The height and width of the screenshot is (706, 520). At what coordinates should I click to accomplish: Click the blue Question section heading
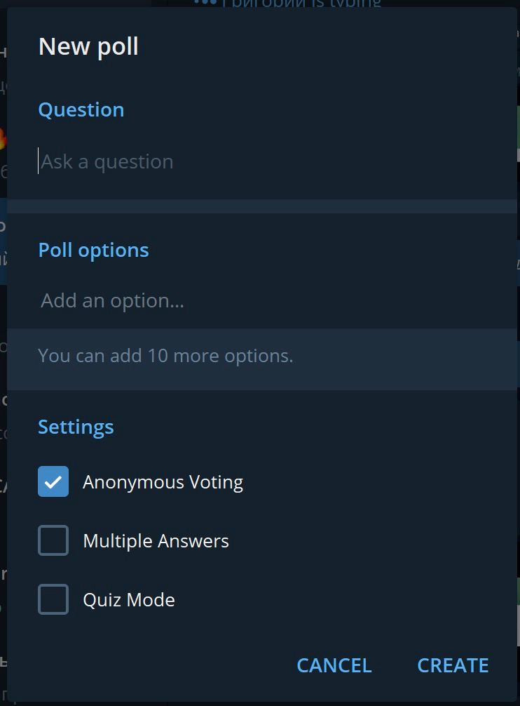click(81, 110)
